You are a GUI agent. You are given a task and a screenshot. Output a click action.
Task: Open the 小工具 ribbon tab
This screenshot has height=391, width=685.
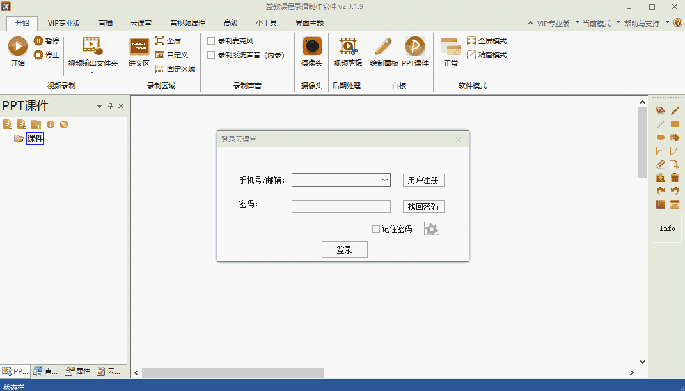[x=266, y=23]
